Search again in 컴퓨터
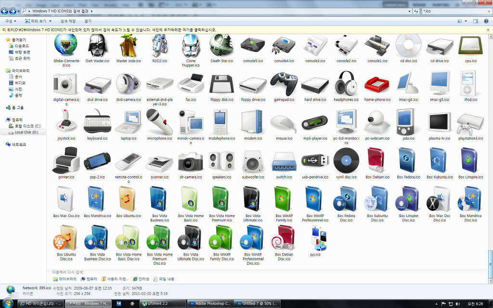493x308 pixels. click(89, 279)
